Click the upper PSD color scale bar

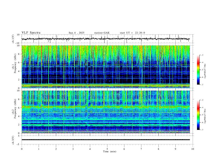pos(198,70)
